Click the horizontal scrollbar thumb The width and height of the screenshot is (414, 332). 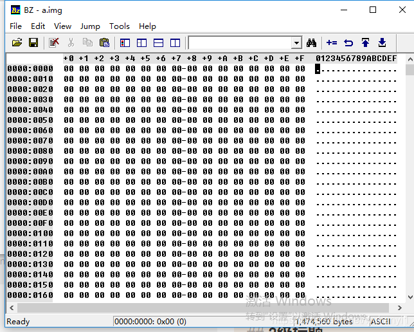(x=203, y=308)
